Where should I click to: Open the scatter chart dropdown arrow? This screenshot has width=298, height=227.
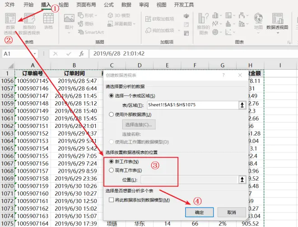(x=234, y=32)
